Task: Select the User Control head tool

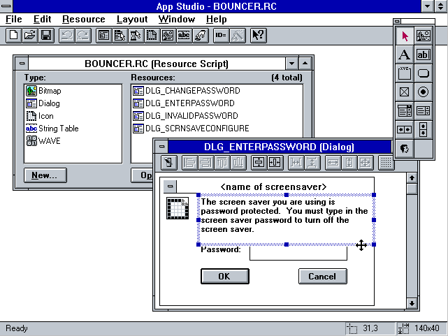Action: click(x=404, y=149)
